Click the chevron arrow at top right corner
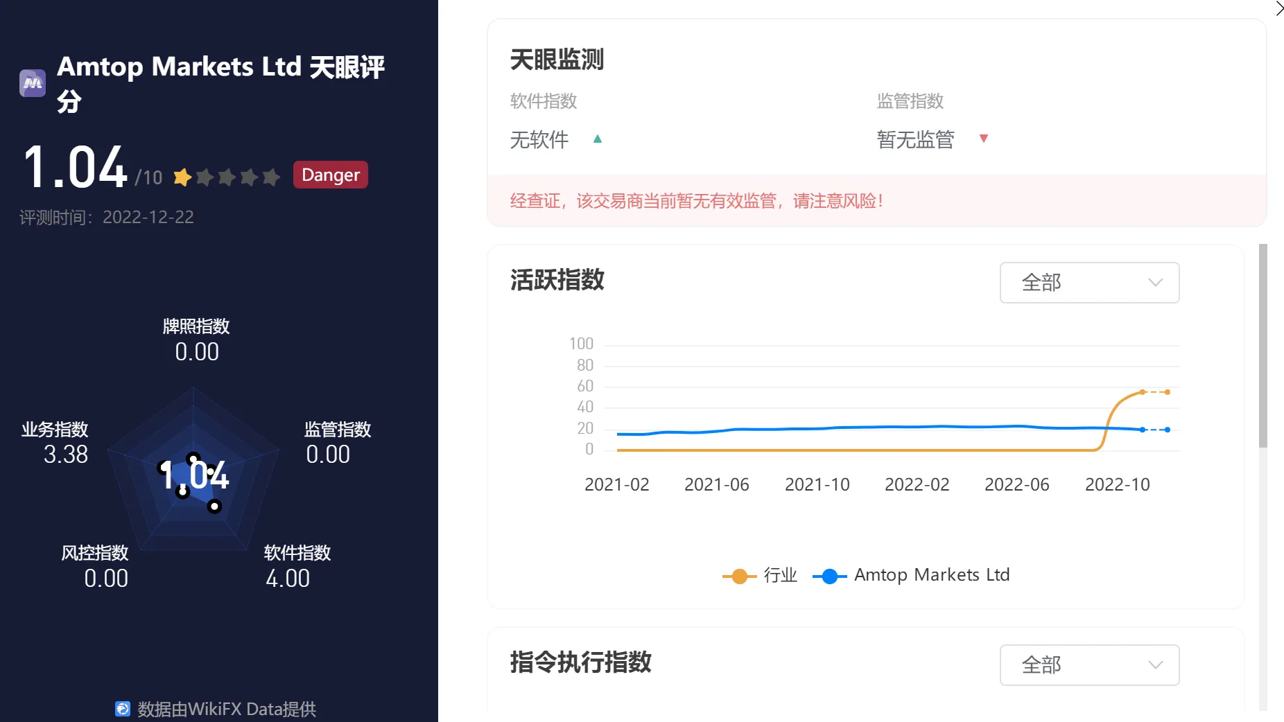Screen dimensions: 1284x722 coord(1279,8)
